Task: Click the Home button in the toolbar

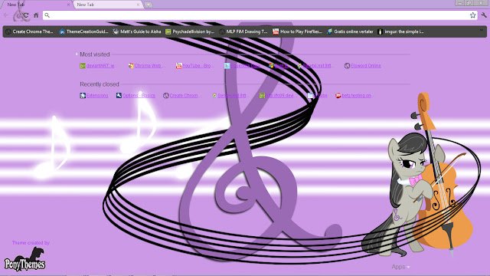Action: (x=36, y=15)
